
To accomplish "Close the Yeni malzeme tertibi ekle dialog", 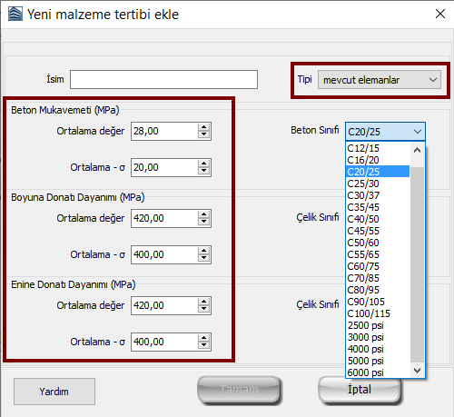I will (x=440, y=14).
